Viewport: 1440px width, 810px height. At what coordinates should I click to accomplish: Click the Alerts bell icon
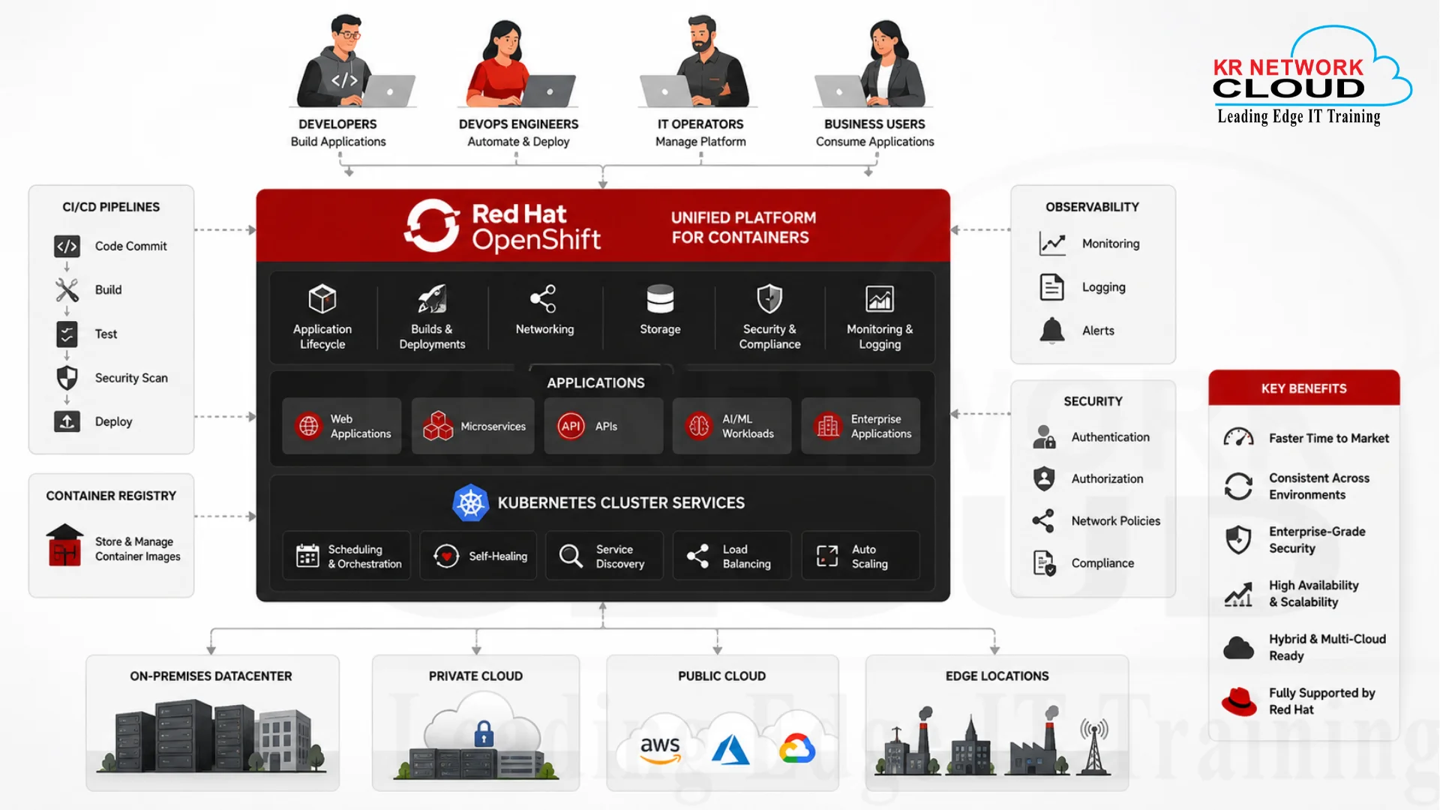click(1052, 331)
